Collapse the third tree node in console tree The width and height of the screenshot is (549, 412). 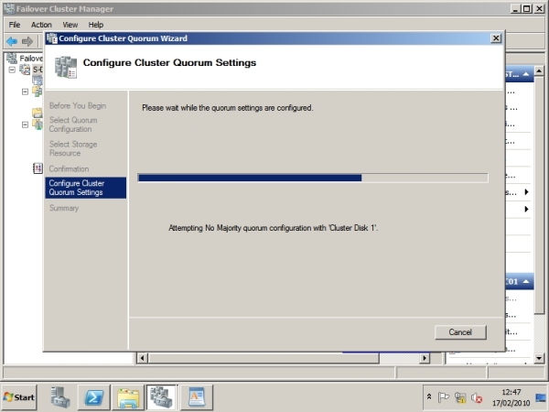[x=25, y=125]
